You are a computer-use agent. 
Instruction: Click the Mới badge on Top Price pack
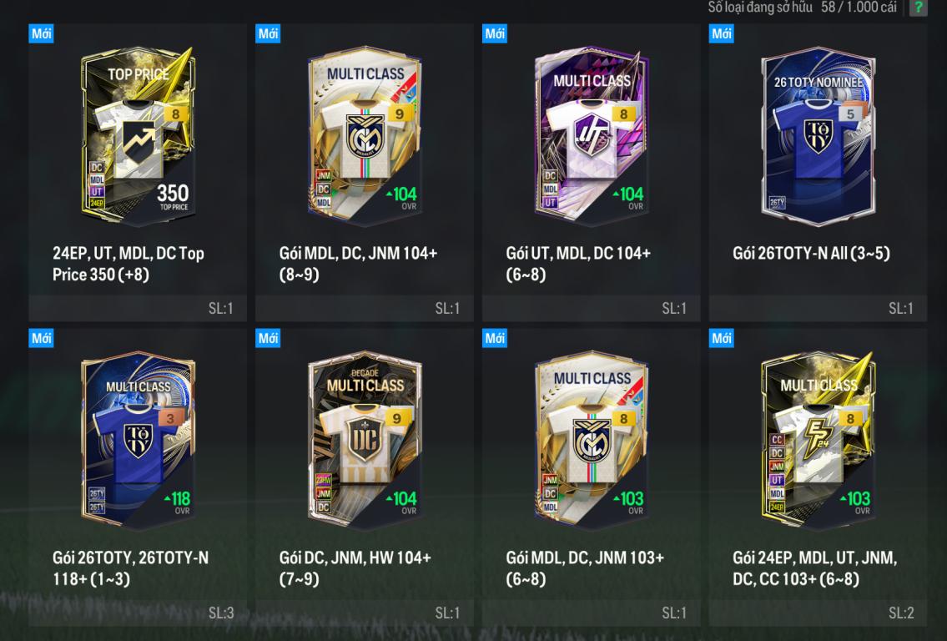(41, 33)
